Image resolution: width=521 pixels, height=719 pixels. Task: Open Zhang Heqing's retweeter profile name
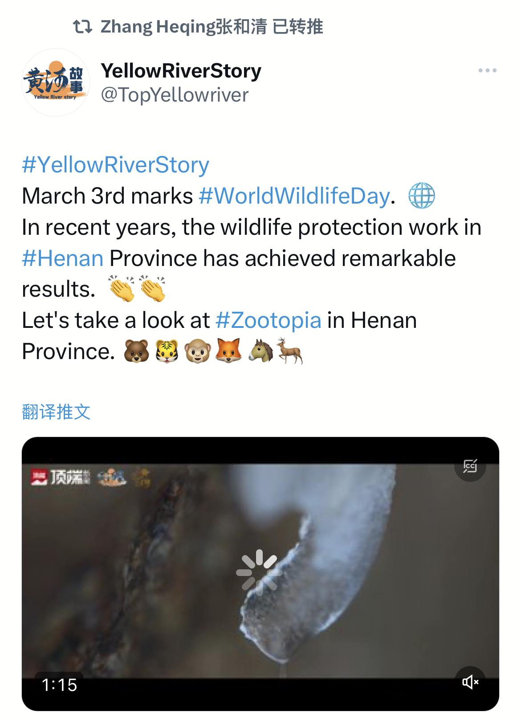click(183, 27)
